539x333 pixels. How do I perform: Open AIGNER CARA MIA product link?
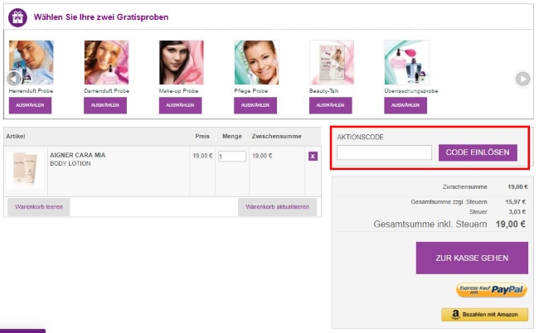click(78, 155)
